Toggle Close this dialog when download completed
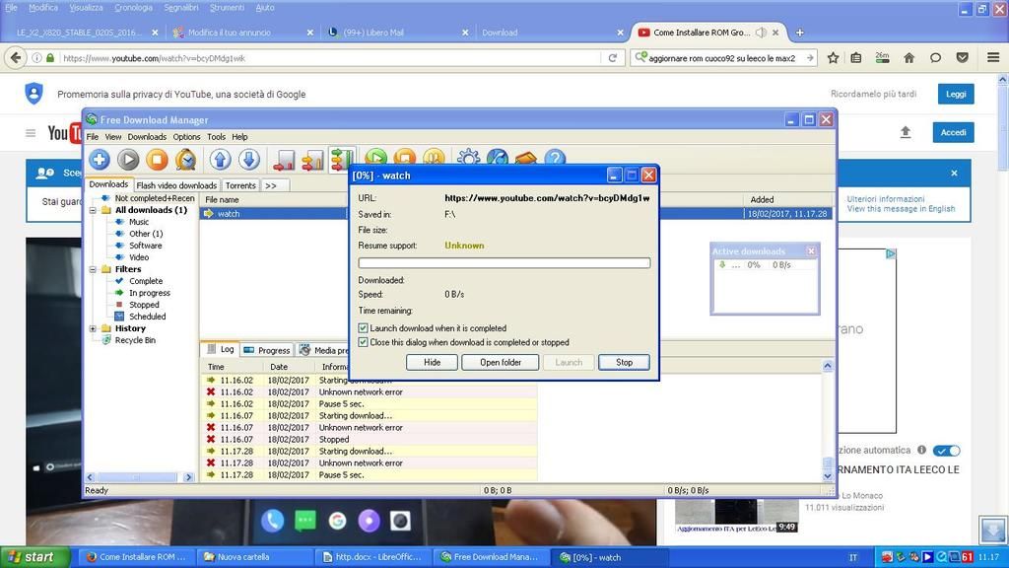Viewport: 1009px width, 568px height. tap(363, 342)
